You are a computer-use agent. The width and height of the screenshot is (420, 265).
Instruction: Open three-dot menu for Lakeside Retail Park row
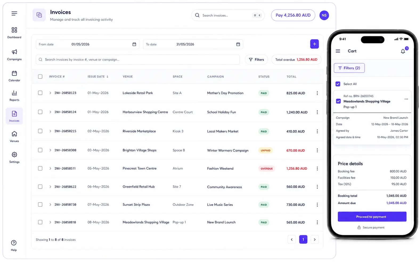click(x=317, y=93)
